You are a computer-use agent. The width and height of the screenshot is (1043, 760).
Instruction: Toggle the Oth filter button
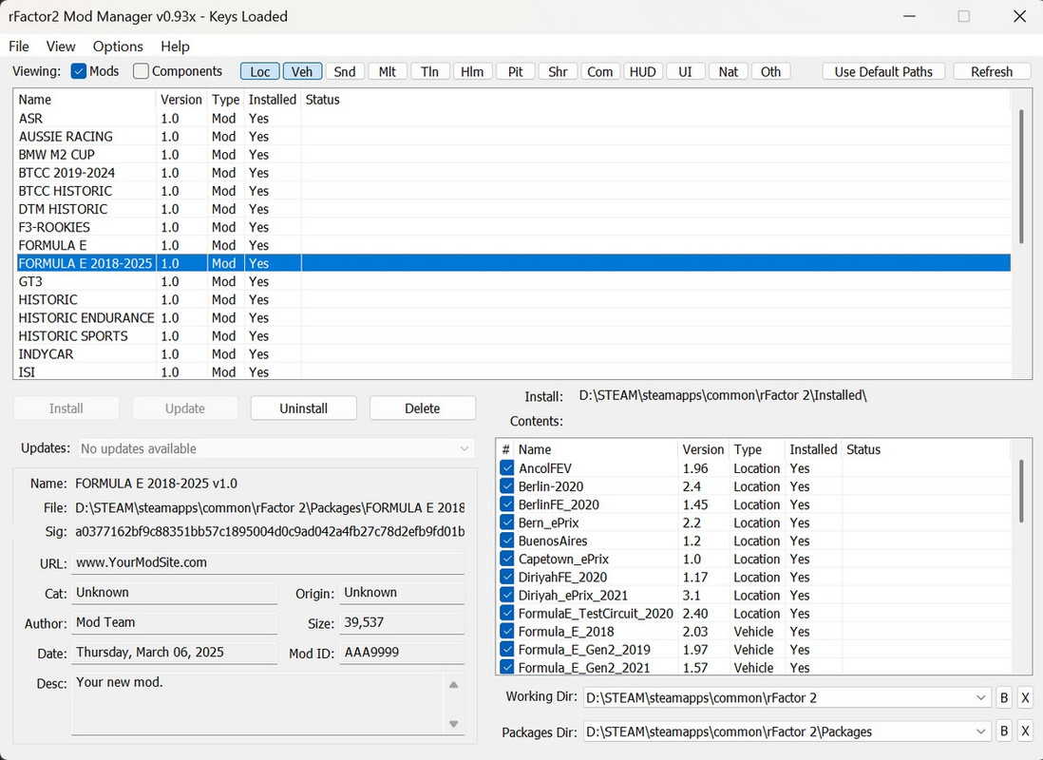pos(770,72)
